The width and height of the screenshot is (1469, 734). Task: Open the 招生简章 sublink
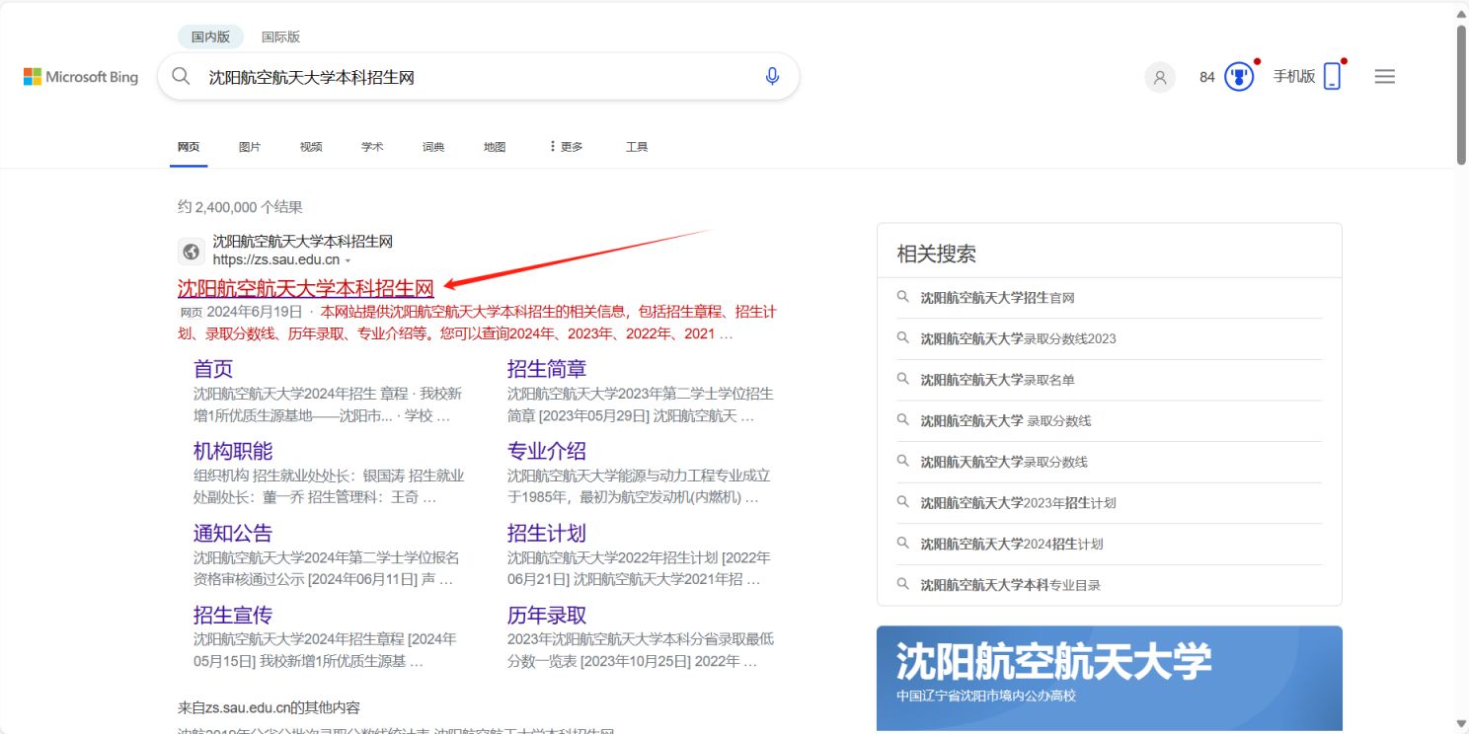[547, 369]
